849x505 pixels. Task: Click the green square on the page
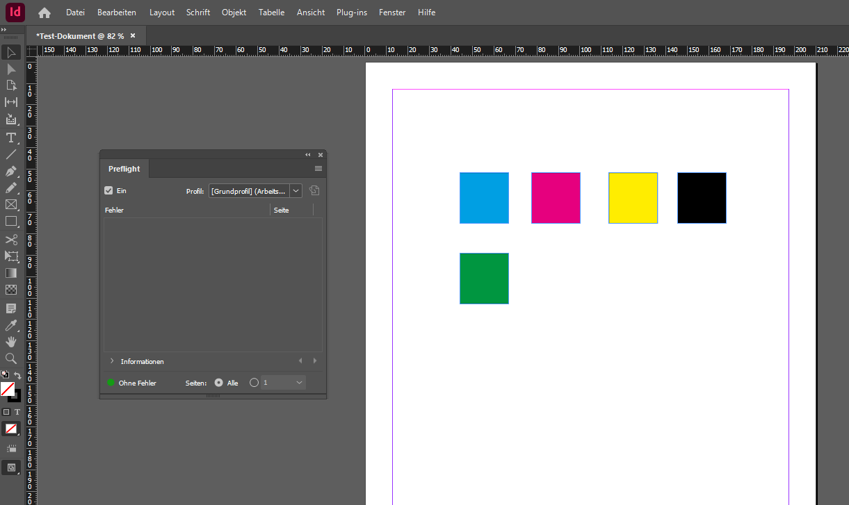point(484,279)
